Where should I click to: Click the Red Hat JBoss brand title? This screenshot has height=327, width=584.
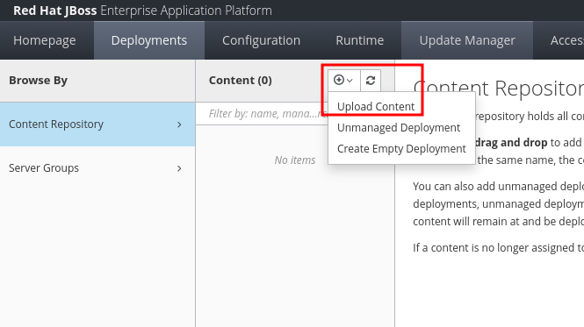pos(142,11)
